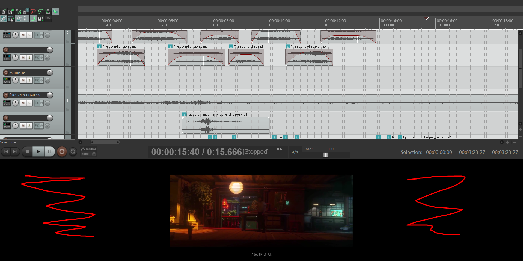Image resolution: width=523 pixels, height=261 pixels.
Task: Click horizontal zoom in plus button
Action: [507, 142]
